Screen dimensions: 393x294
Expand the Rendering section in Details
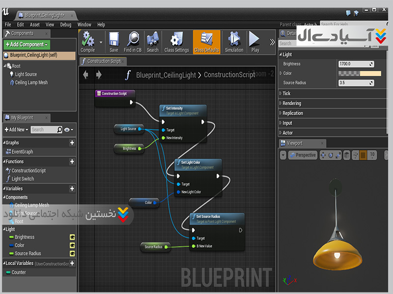tap(292, 103)
